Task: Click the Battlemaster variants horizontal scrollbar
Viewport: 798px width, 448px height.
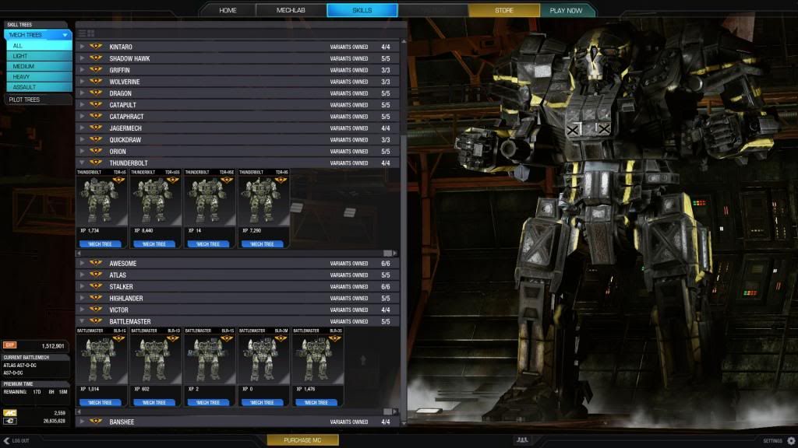Action: [x=237, y=411]
